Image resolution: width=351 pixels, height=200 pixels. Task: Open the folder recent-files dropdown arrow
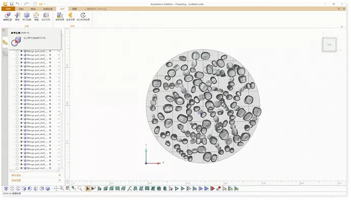point(45,4)
